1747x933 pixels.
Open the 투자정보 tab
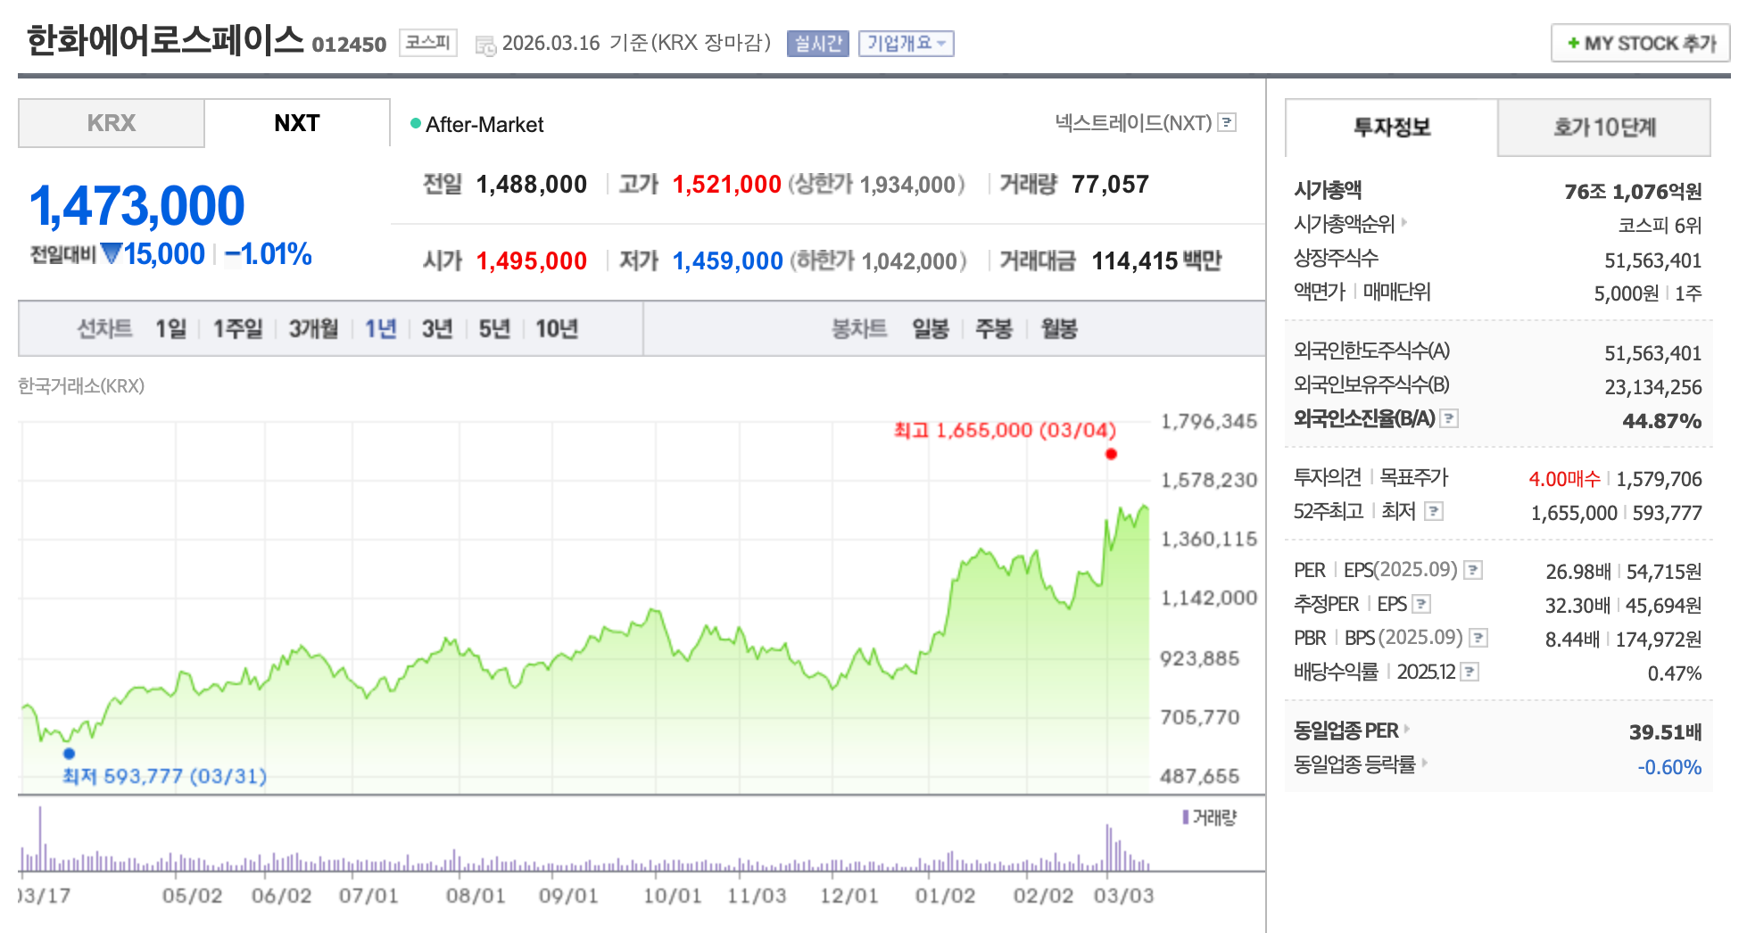1392,127
